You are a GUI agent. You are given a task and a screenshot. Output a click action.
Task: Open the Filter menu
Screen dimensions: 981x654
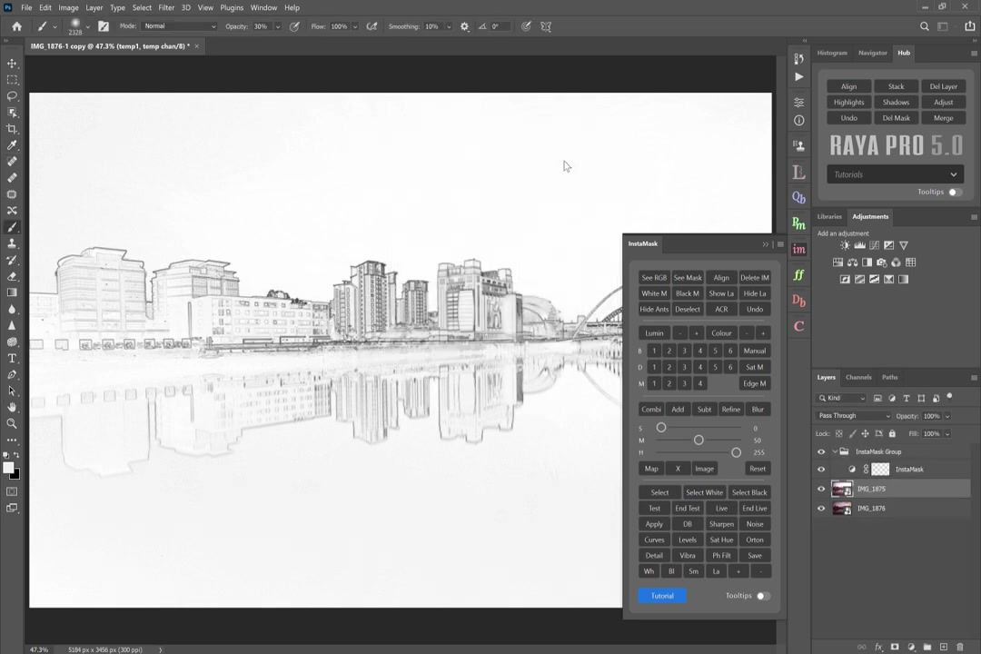click(x=166, y=7)
